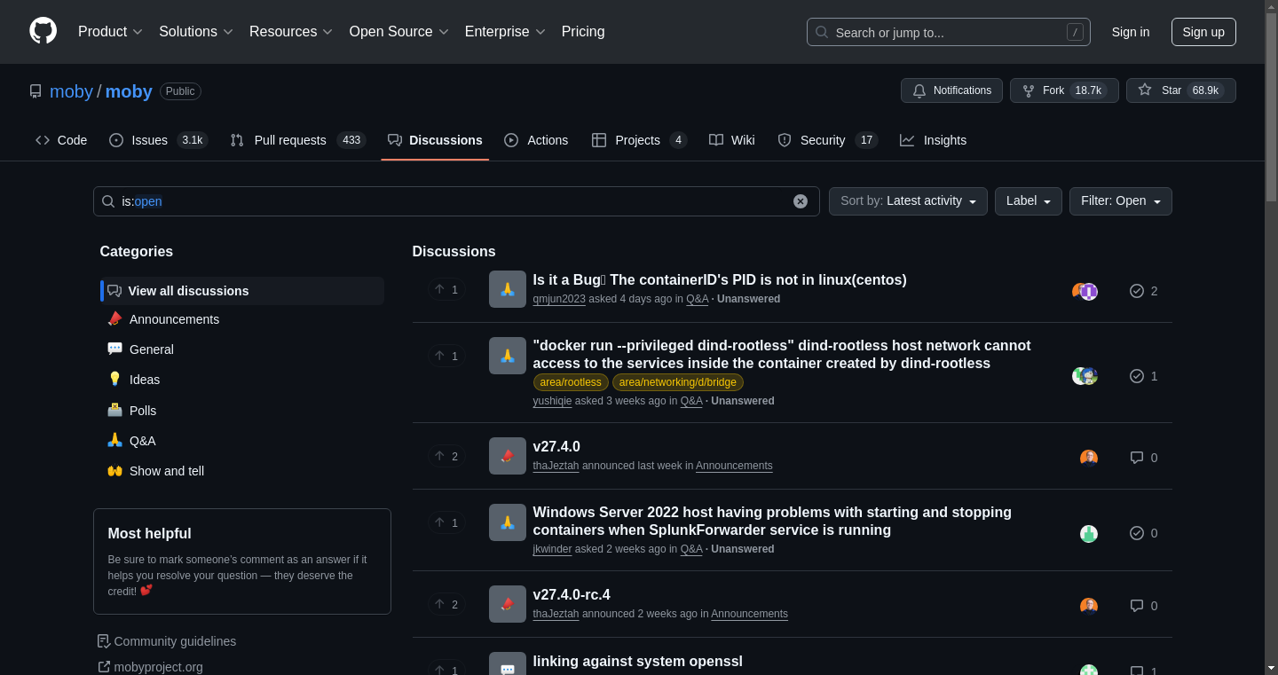Upvote the v27.4.0-rc.4 announcement
Image resolution: width=1278 pixels, height=675 pixels.
pyautogui.click(x=447, y=604)
